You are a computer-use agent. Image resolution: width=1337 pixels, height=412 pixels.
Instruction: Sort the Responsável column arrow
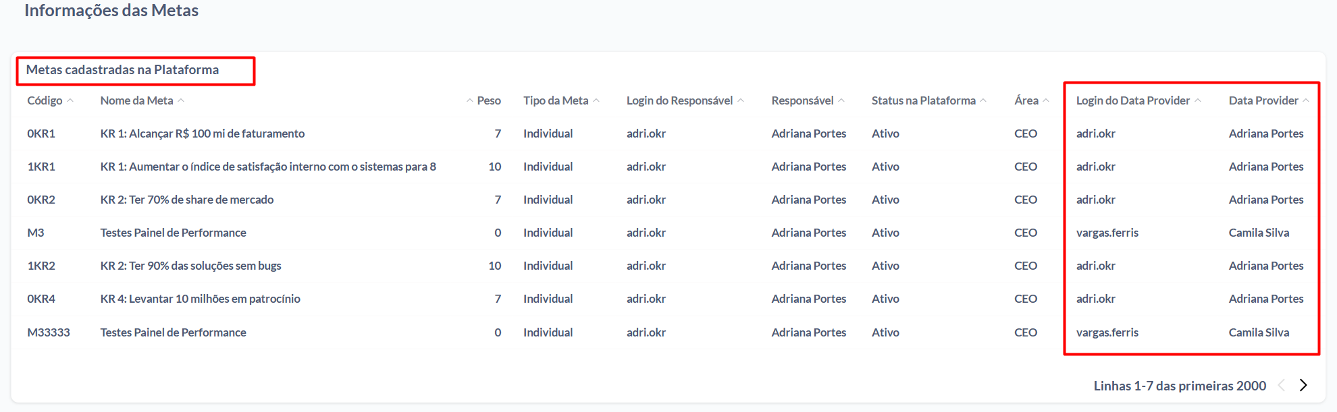pyautogui.click(x=841, y=100)
